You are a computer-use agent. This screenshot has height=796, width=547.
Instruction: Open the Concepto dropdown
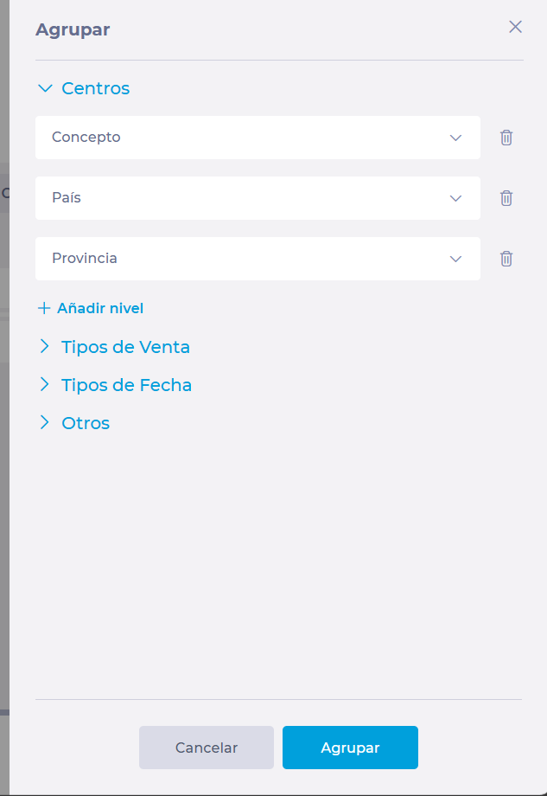(x=258, y=138)
